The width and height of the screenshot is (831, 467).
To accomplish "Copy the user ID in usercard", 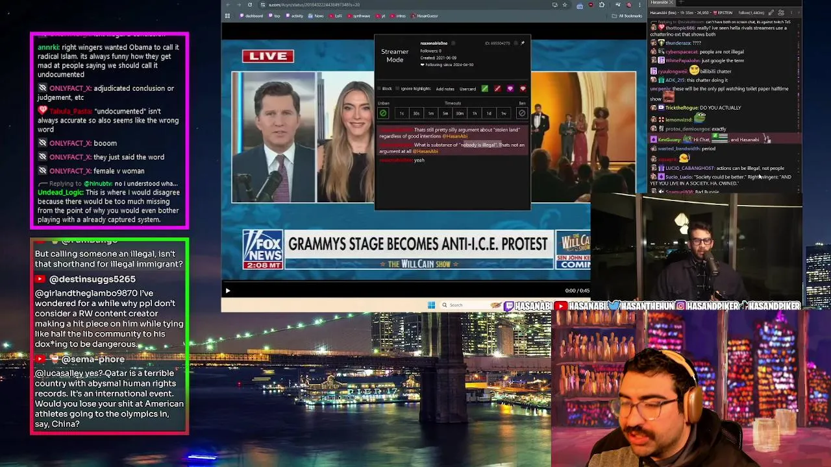I will pos(515,43).
